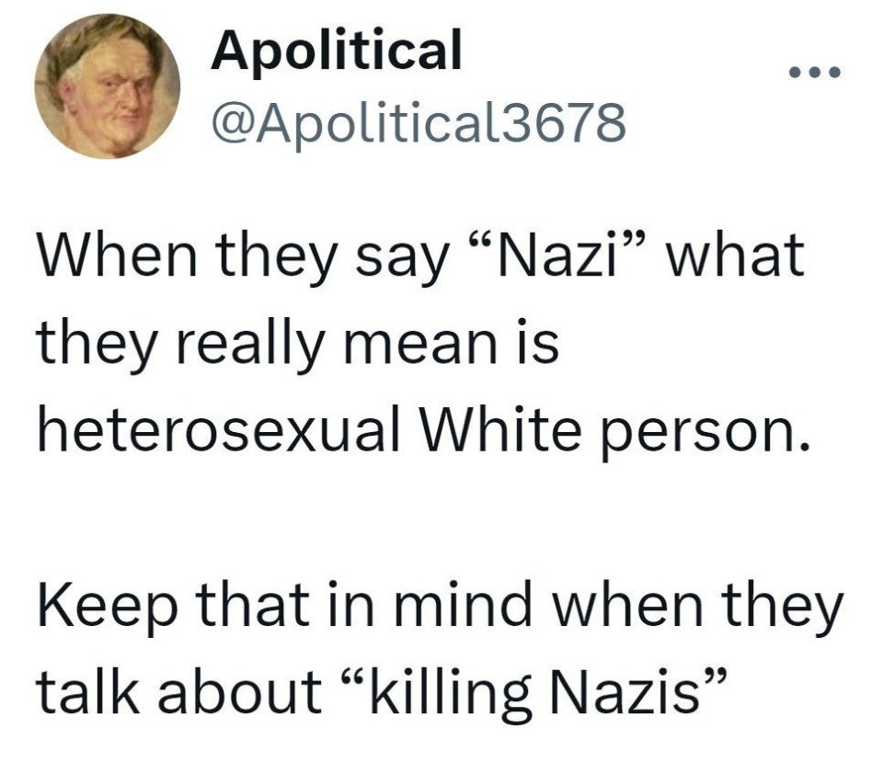Click the words "talk about" in last line
The height and width of the screenshot is (762, 883).
(x=178, y=690)
